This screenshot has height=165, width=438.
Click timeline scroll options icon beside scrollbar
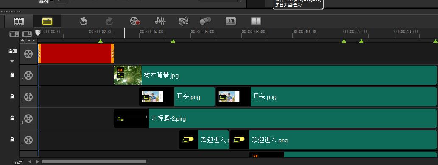coord(18,162)
